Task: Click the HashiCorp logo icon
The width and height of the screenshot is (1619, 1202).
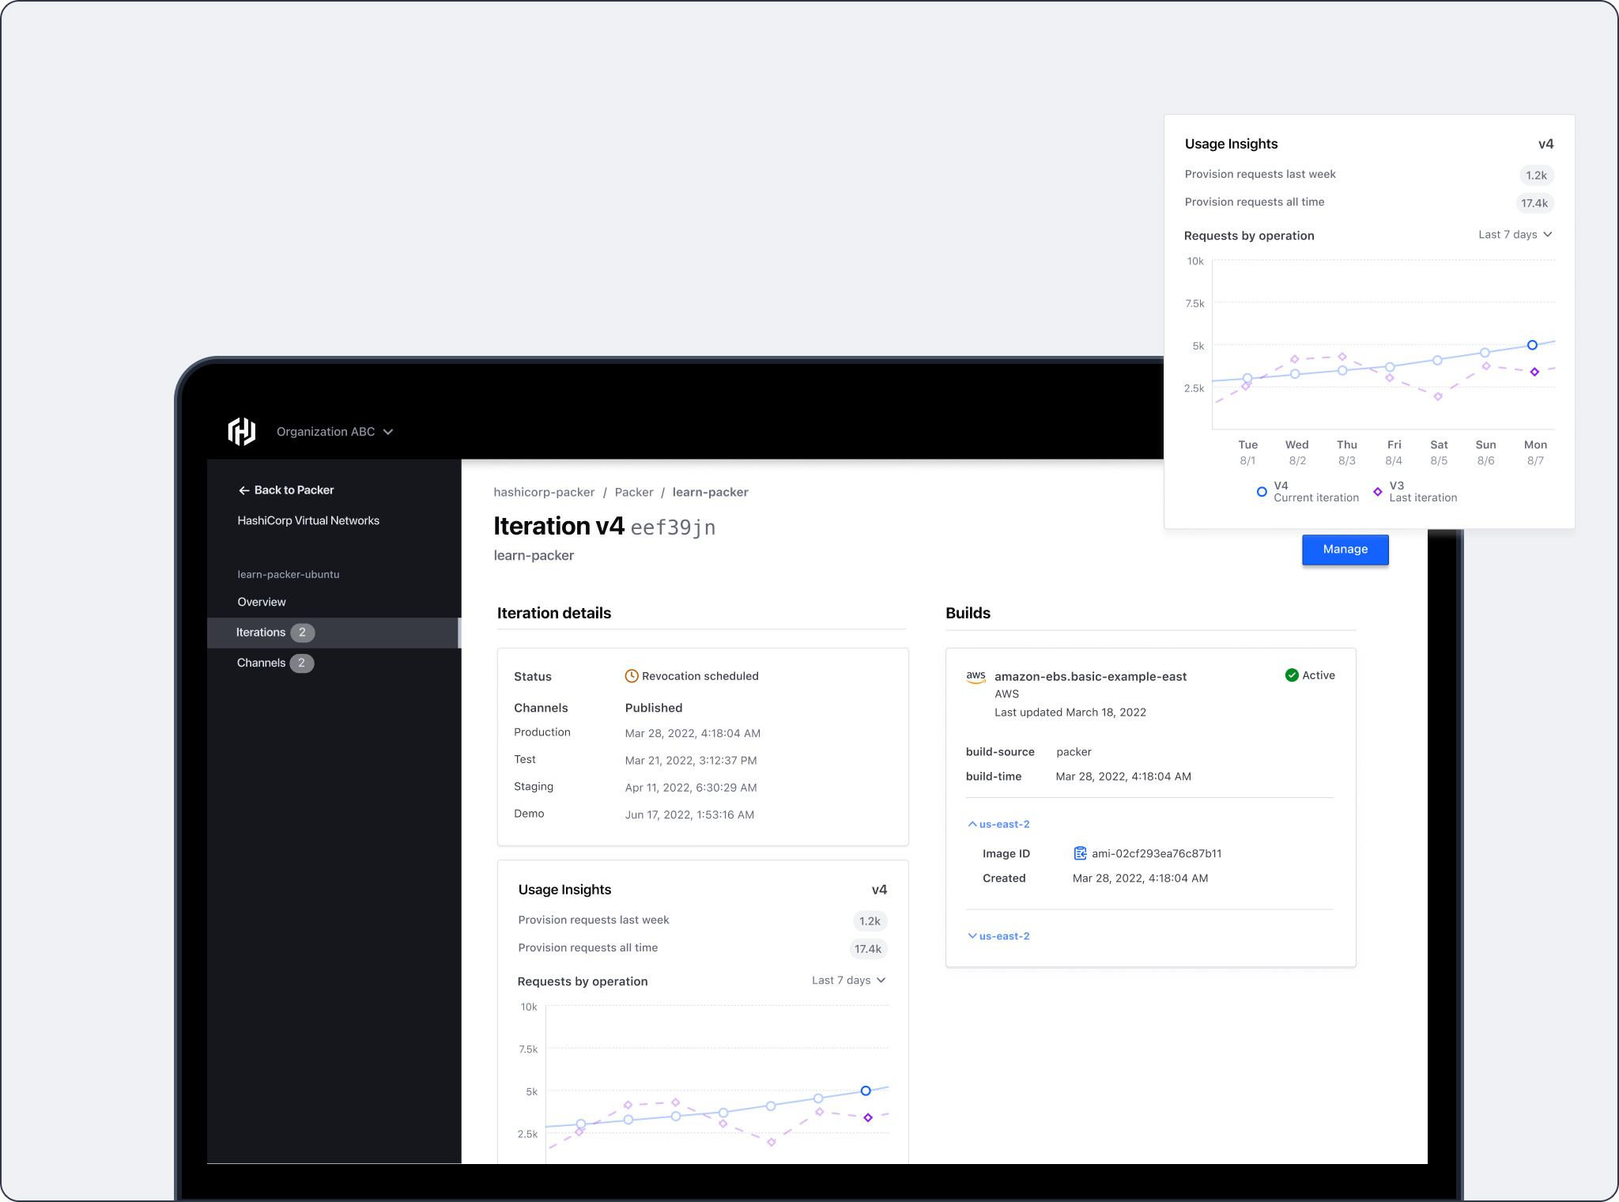Action: [x=242, y=432]
